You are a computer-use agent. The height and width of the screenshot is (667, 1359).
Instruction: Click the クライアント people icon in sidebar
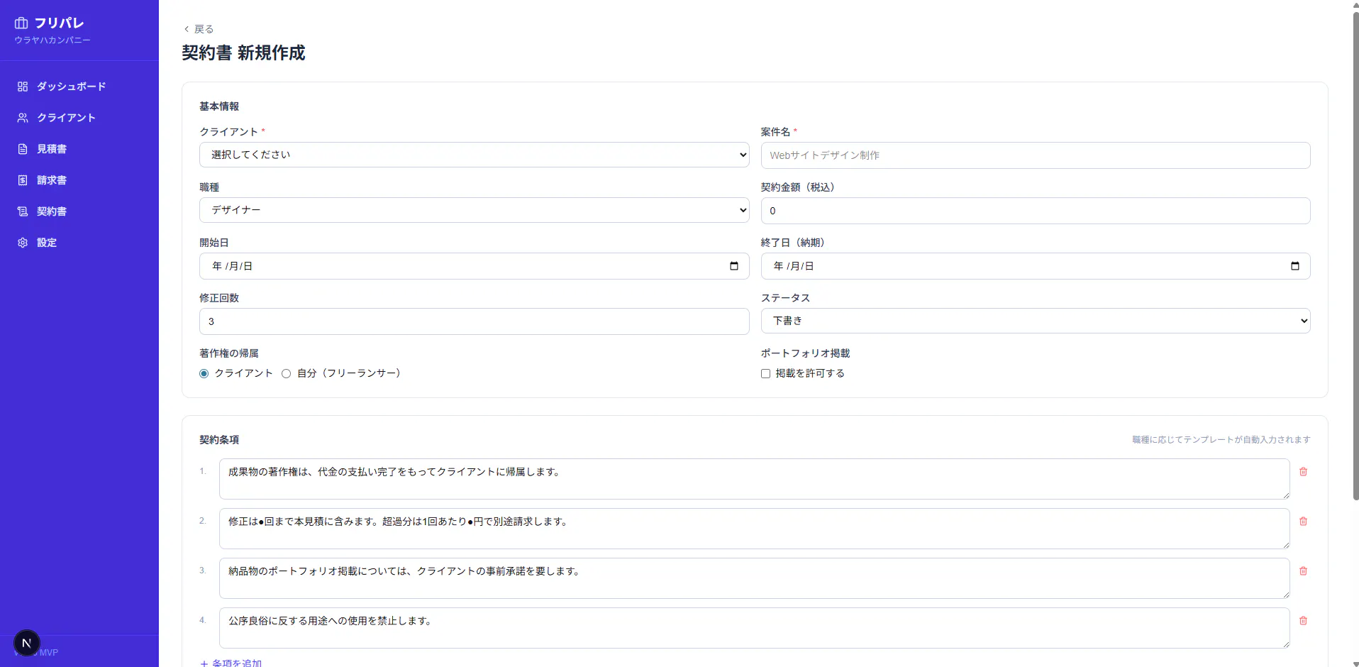[23, 118]
